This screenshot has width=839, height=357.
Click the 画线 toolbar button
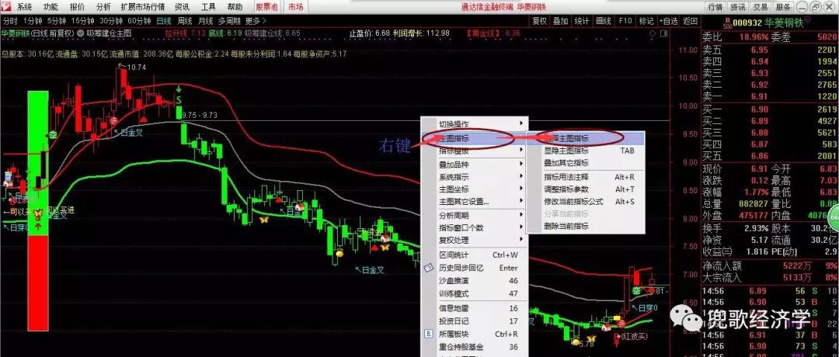[x=604, y=21]
